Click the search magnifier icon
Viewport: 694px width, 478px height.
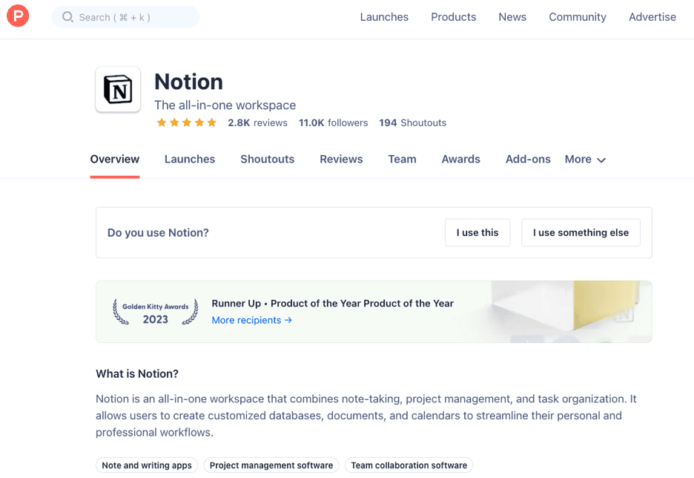[x=67, y=16]
